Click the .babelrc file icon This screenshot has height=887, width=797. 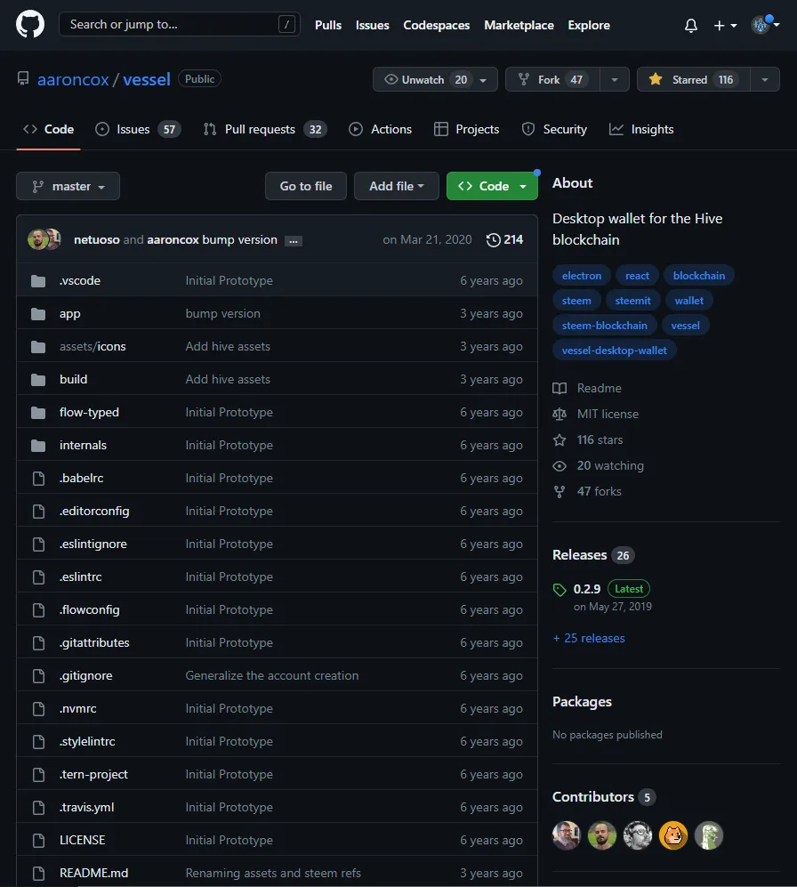point(38,479)
